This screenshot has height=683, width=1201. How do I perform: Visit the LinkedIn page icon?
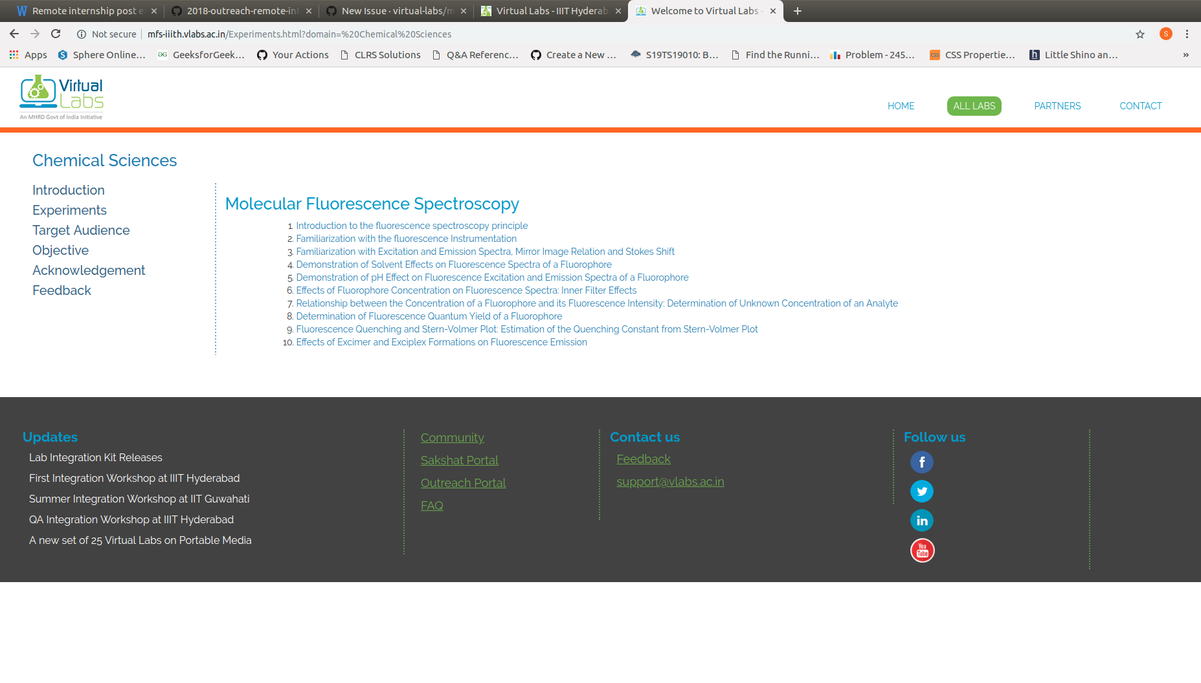pyautogui.click(x=921, y=520)
